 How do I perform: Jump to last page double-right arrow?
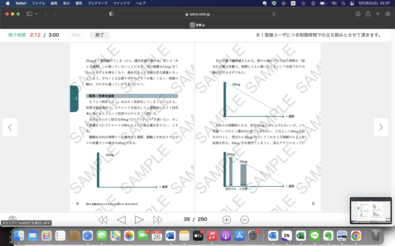[x=158, y=219]
